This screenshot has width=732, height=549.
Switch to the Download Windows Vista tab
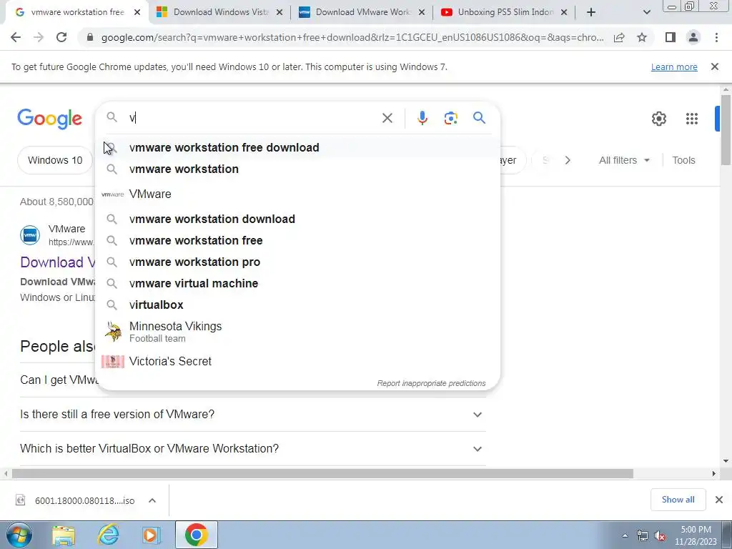point(219,12)
